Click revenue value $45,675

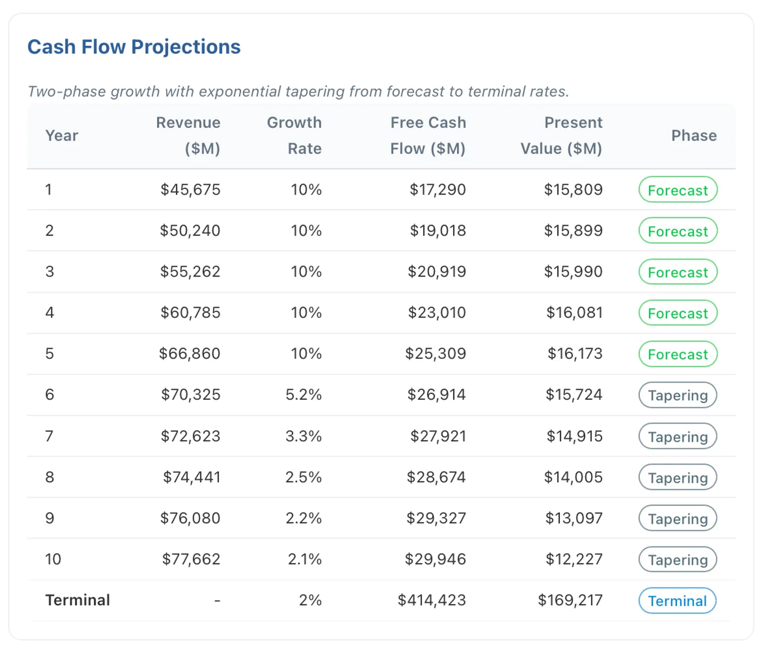point(191,189)
